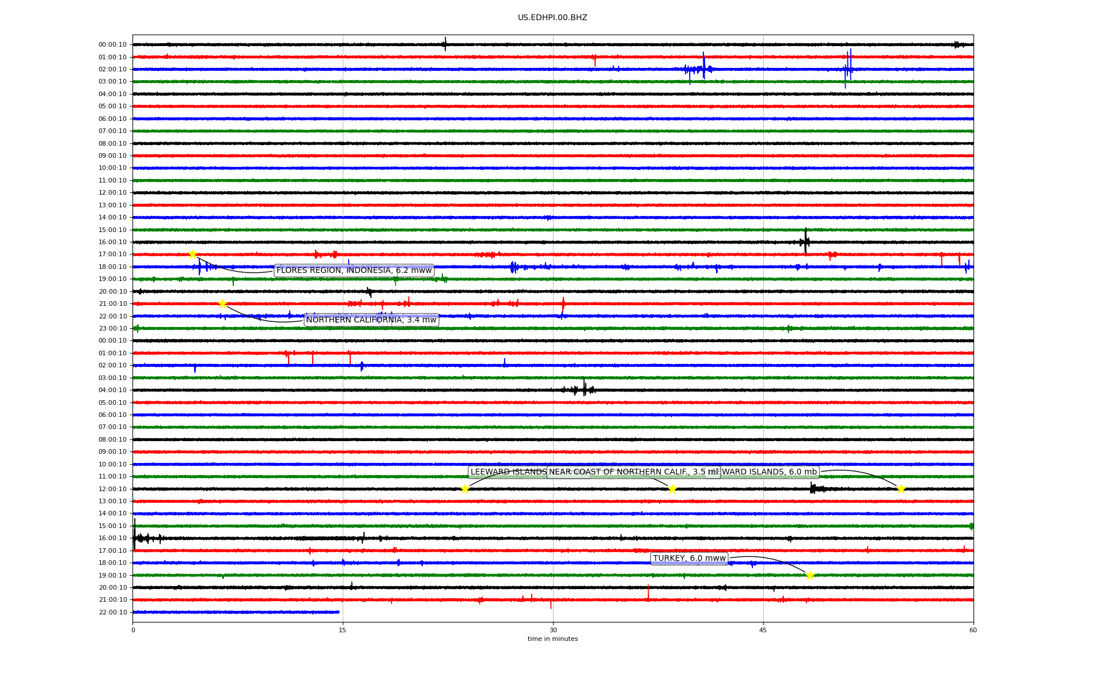This screenshot has width=1106, height=691.
Task: Click the Turkey earthquake yellow star
Action: [x=809, y=575]
